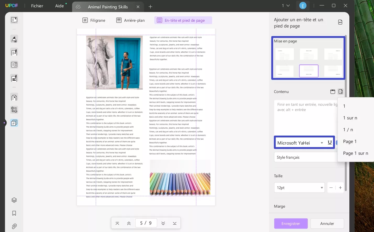
Task: Click the right panel vertical scrollbar
Action: [346, 113]
